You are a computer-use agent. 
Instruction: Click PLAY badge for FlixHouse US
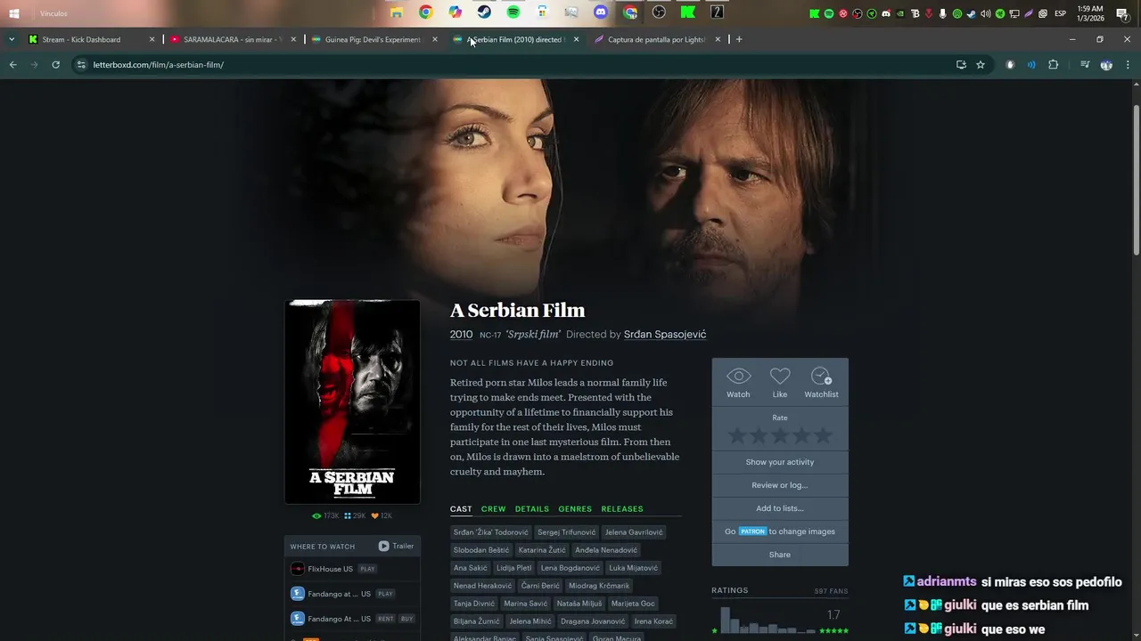click(367, 569)
